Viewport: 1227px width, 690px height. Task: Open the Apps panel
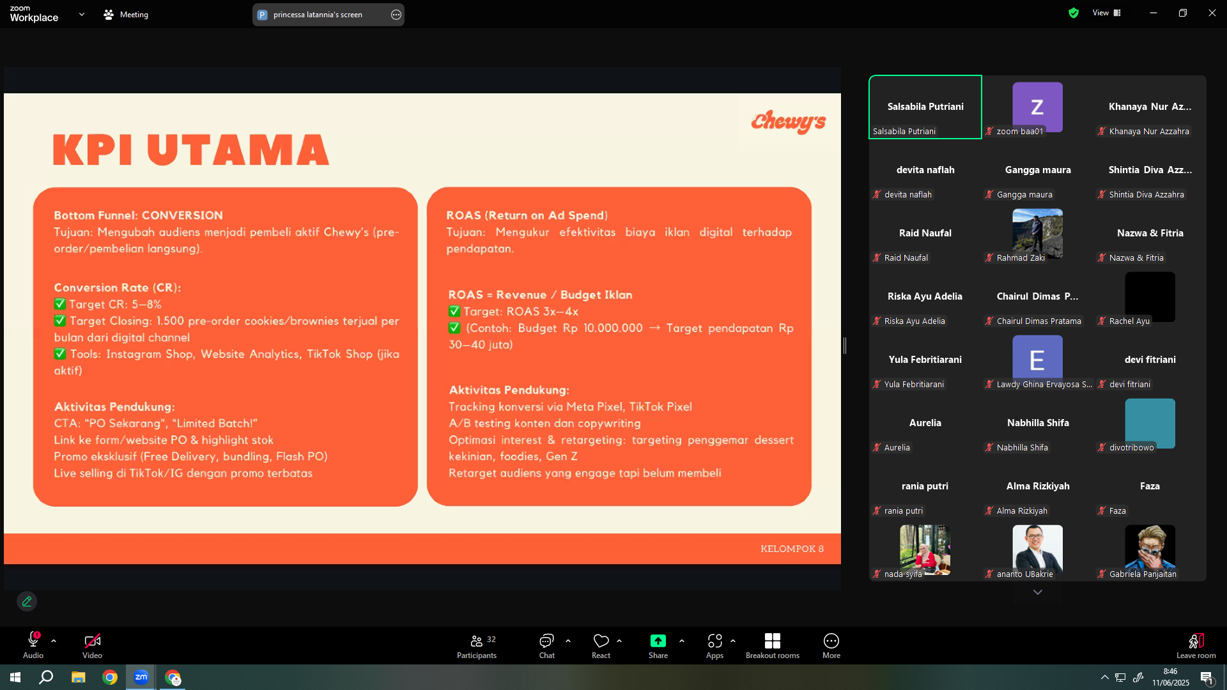pyautogui.click(x=714, y=645)
